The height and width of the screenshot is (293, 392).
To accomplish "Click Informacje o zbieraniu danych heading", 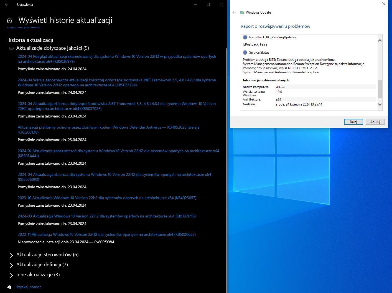I will (266, 80).
